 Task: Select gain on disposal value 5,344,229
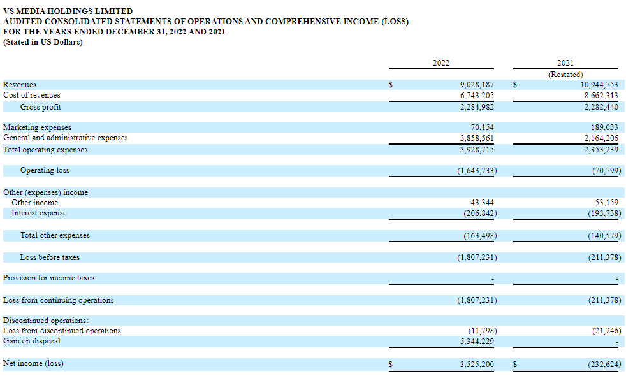click(x=477, y=342)
